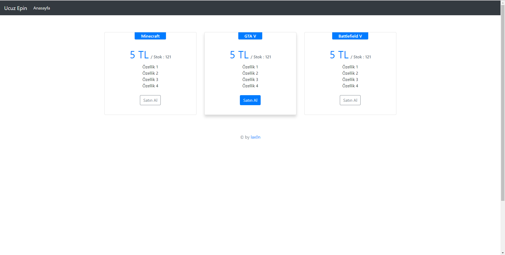Buy Minecraft with its Satın Al button
This screenshot has height=255, width=505.
pos(150,100)
